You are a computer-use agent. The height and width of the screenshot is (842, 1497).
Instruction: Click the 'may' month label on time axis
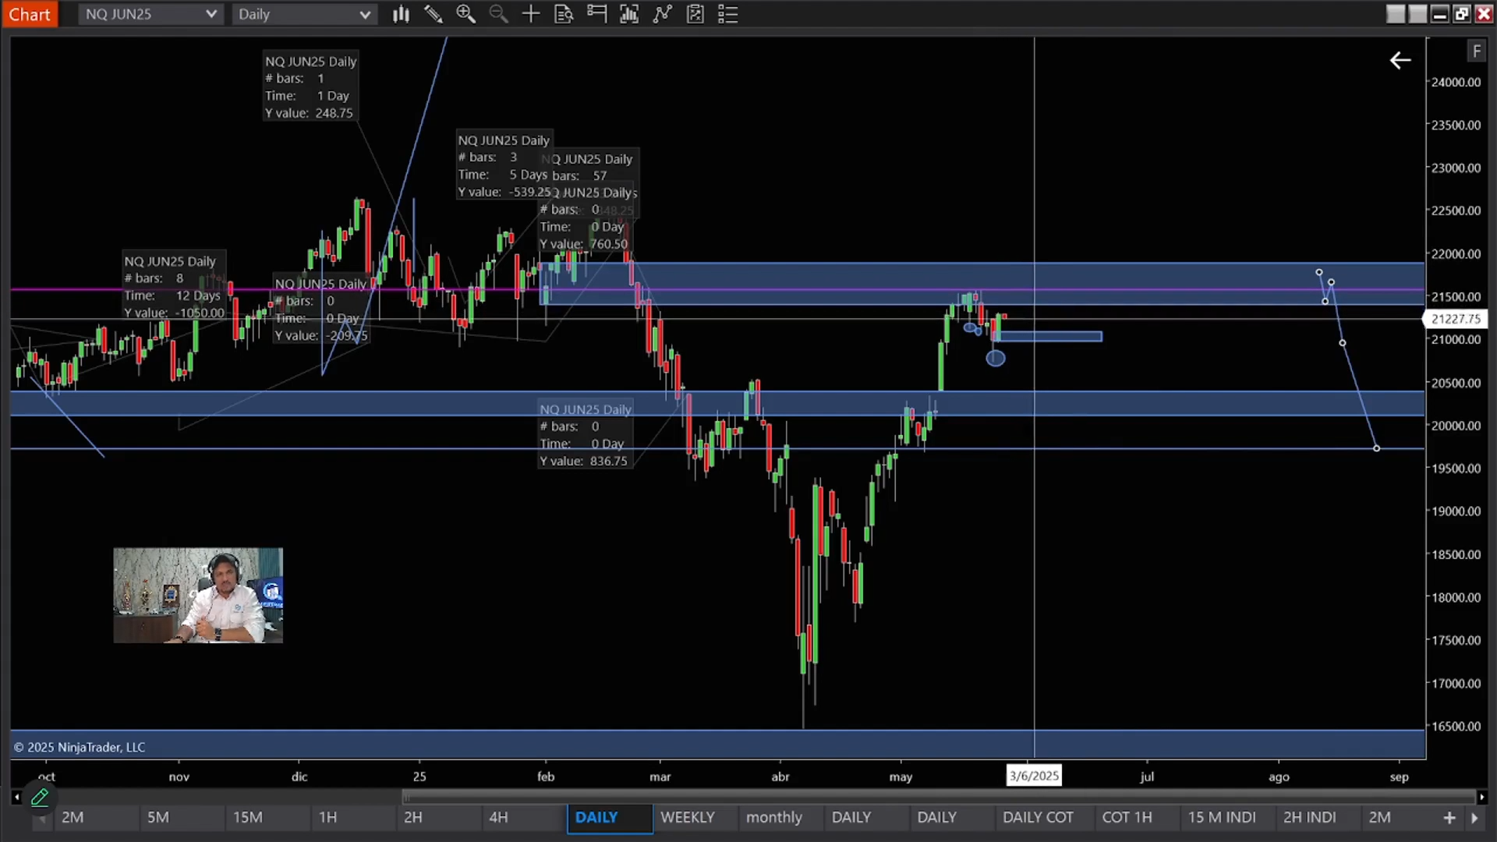(x=901, y=777)
